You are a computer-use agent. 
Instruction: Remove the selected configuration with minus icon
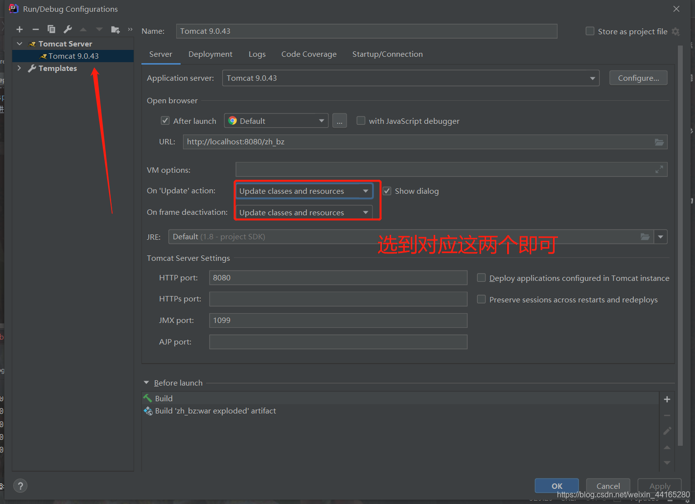(x=35, y=30)
